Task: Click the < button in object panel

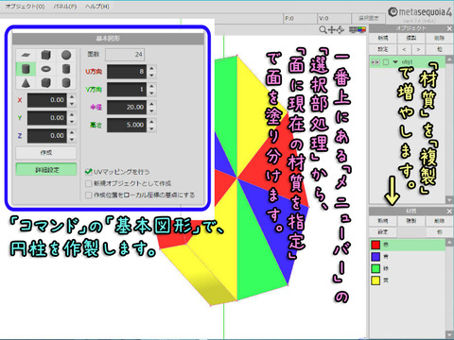Action: (404, 49)
